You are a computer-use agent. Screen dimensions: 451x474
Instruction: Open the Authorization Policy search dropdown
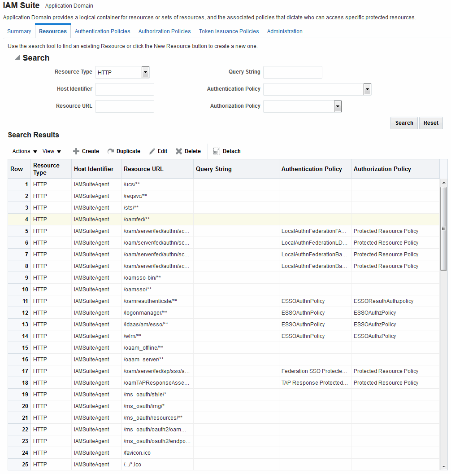coord(338,106)
